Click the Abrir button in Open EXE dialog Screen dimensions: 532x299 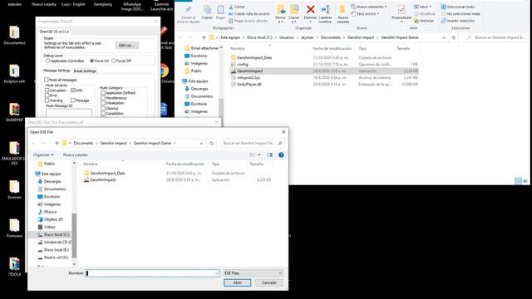click(x=237, y=282)
